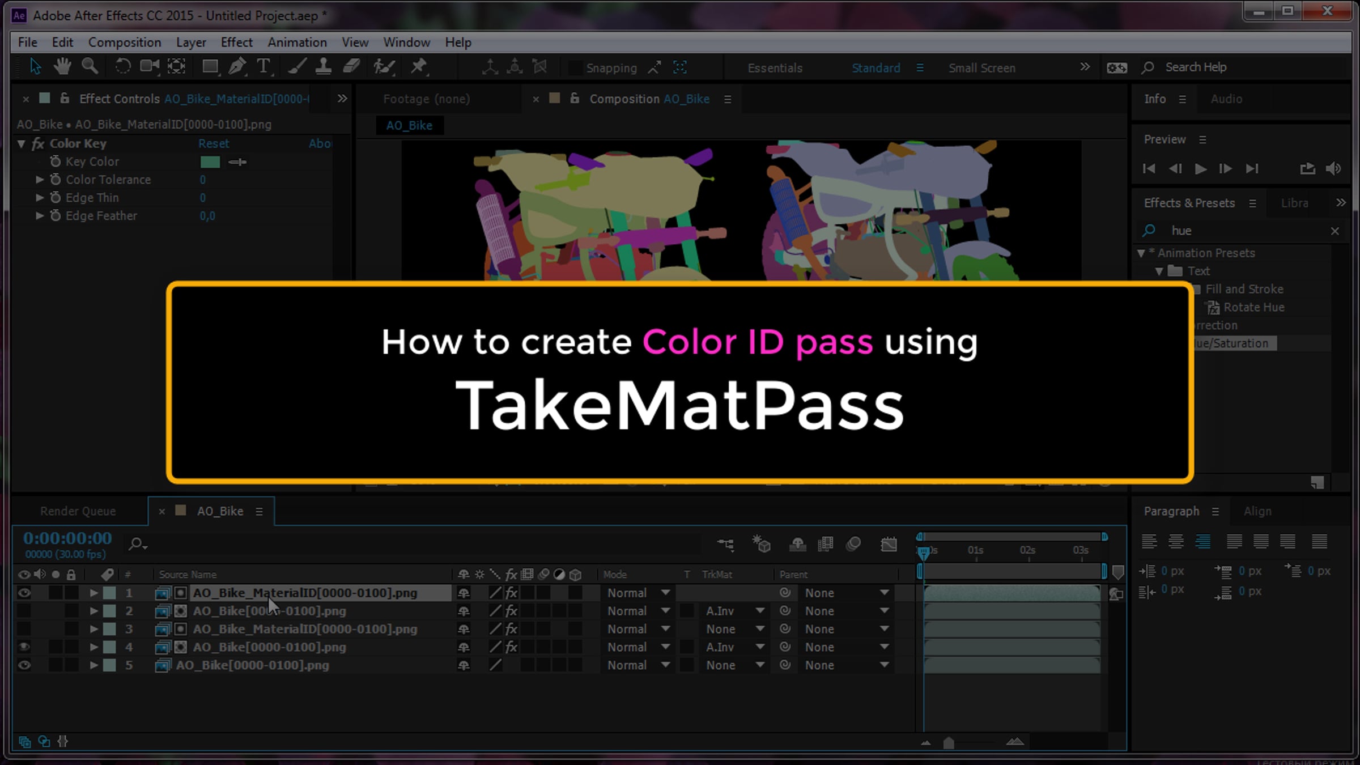The height and width of the screenshot is (765, 1360).
Task: Select the Rotation tool
Action: [122, 67]
